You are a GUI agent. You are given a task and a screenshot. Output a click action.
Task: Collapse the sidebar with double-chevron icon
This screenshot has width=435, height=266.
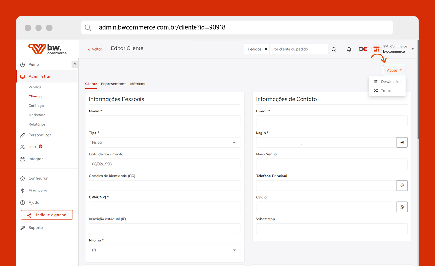click(75, 64)
